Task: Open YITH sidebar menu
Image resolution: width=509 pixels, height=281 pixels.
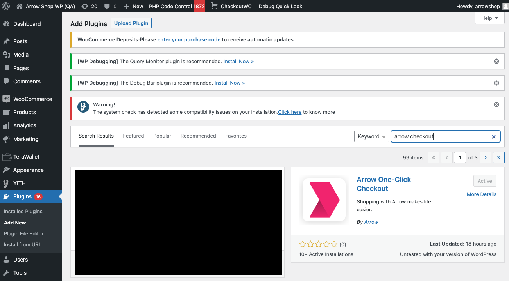Action: [31, 183]
